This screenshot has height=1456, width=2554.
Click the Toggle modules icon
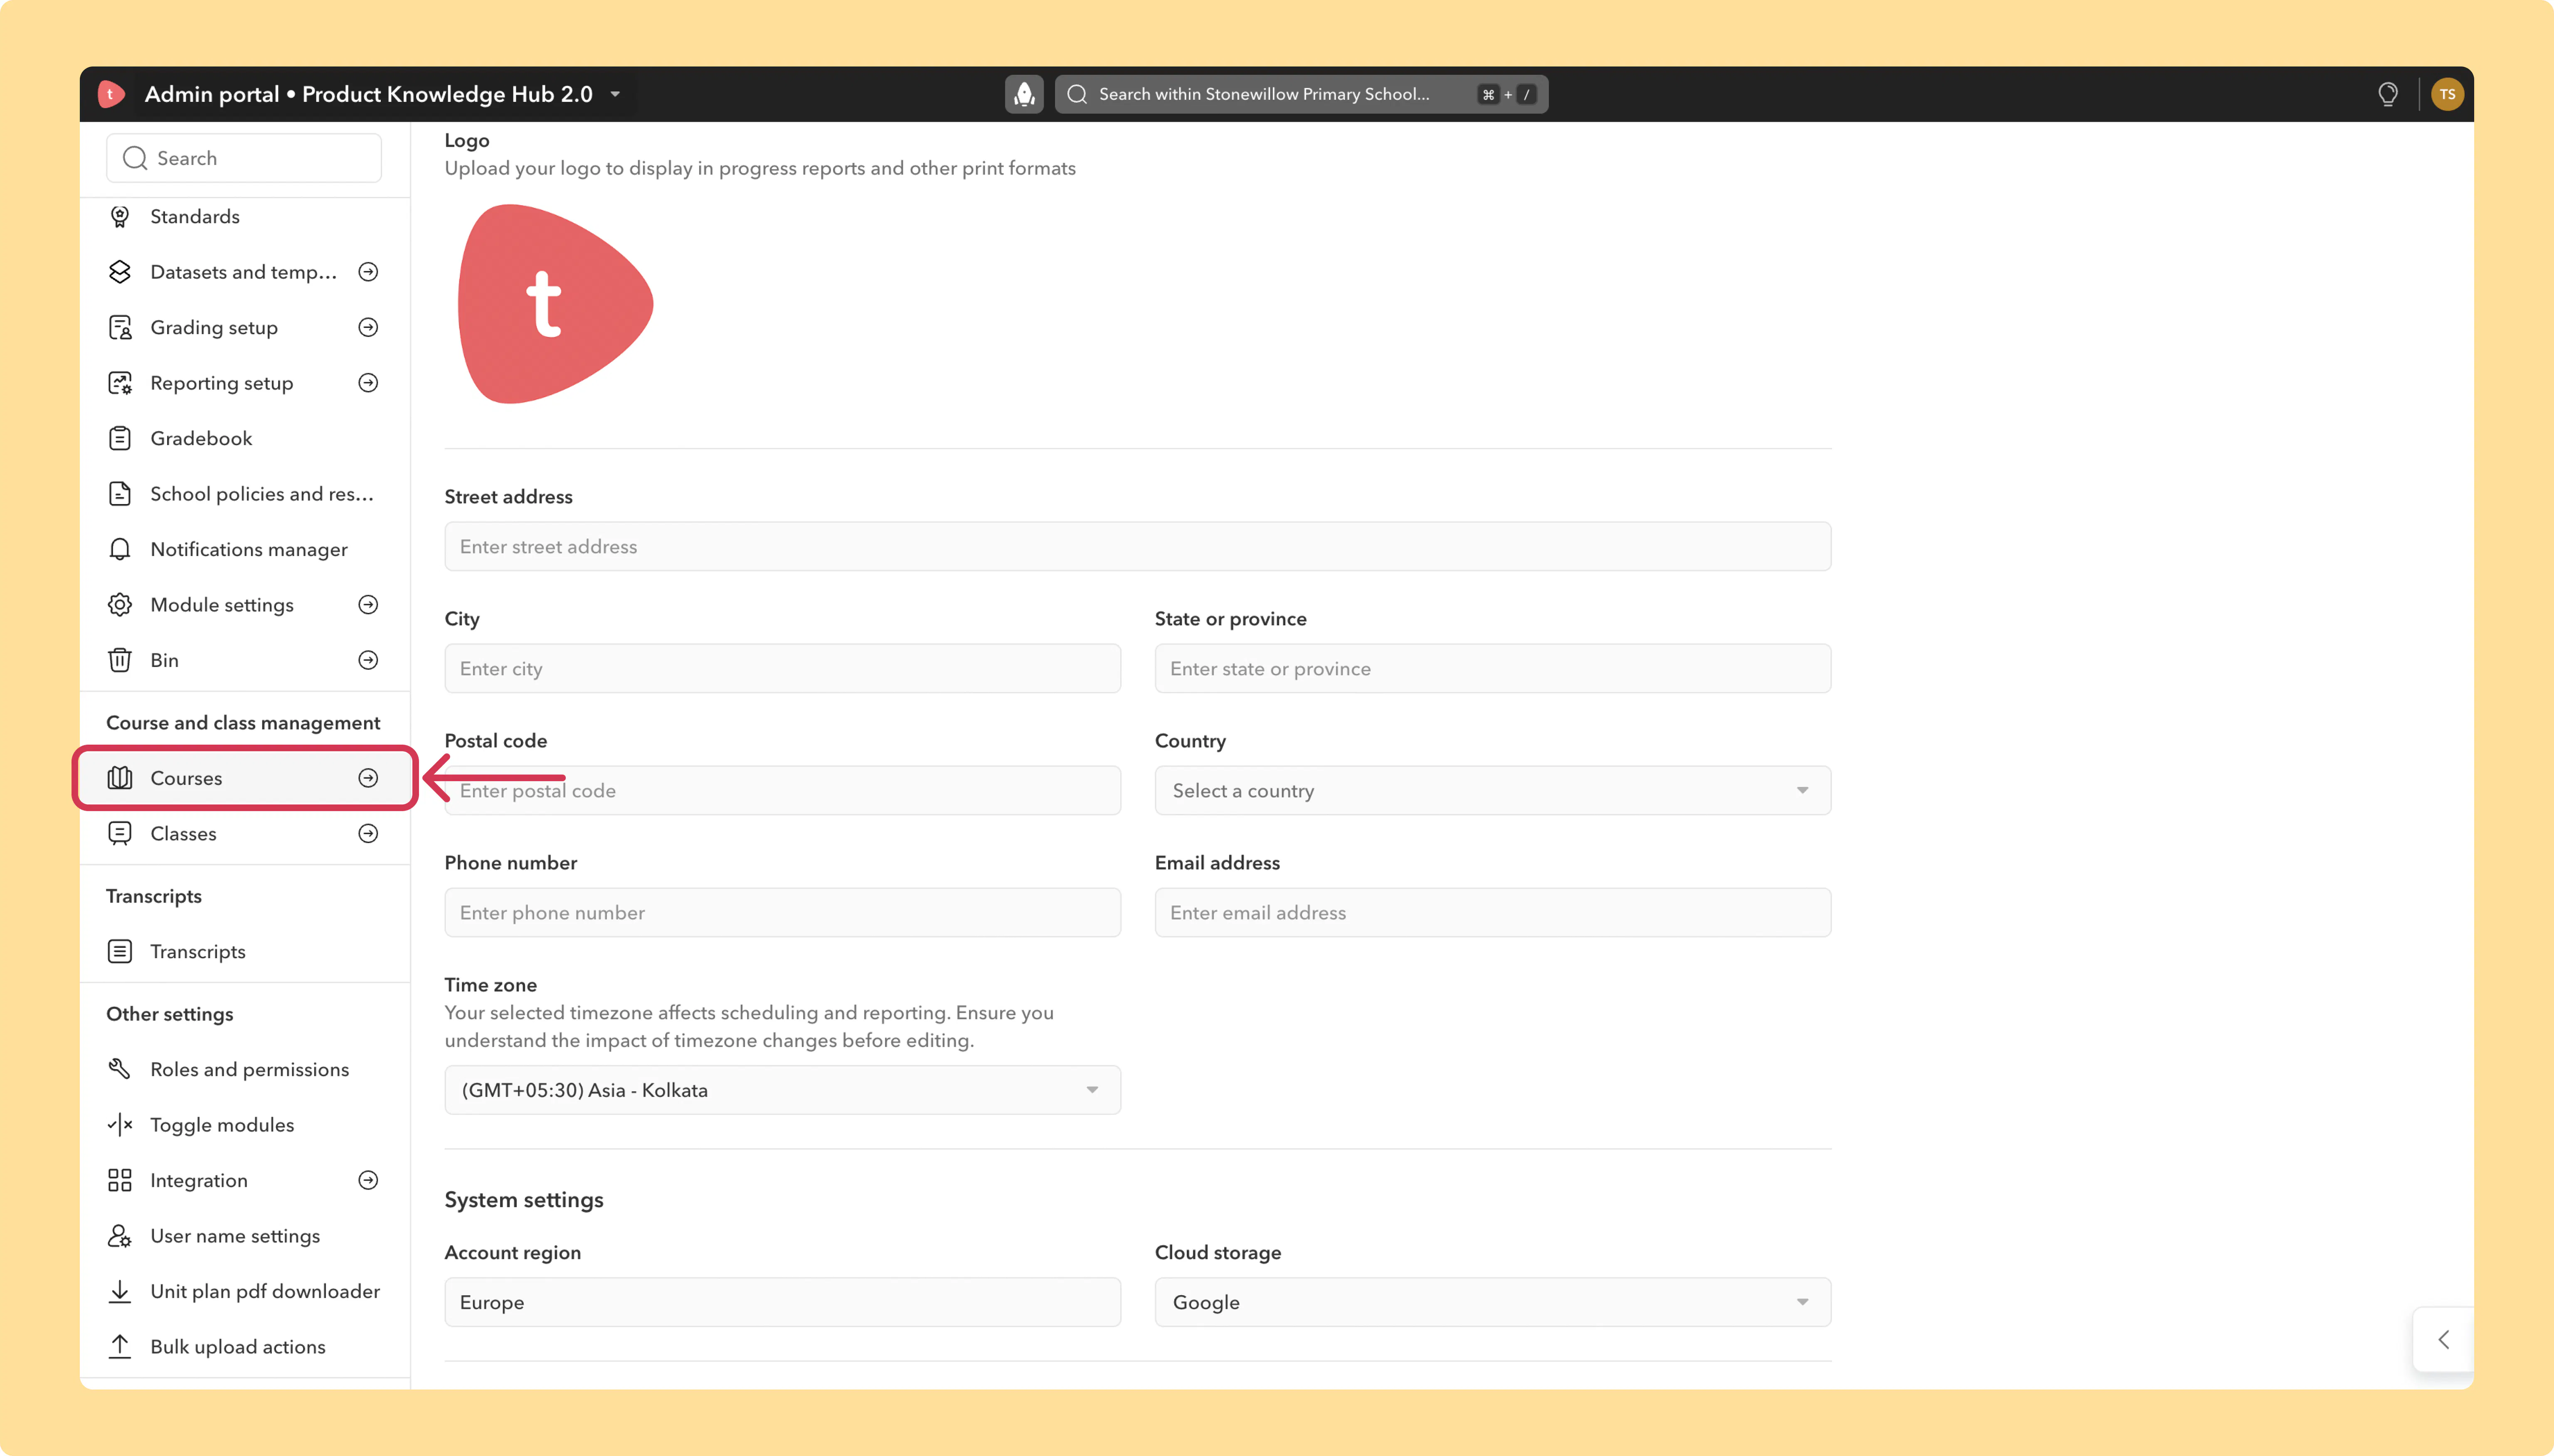click(120, 1125)
